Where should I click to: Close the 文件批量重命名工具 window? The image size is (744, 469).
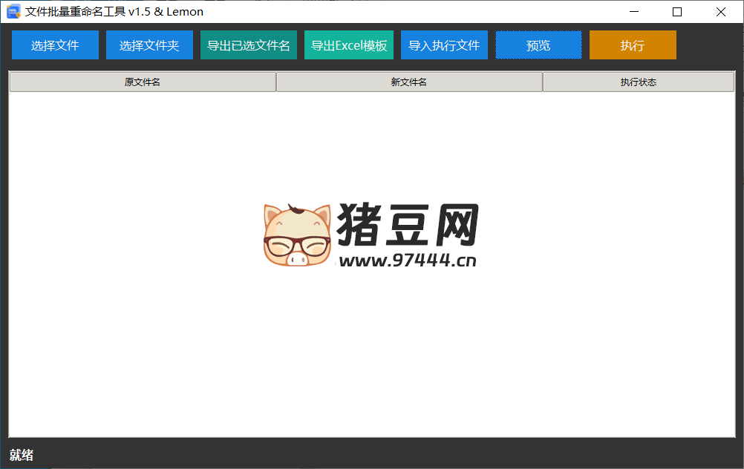click(720, 12)
